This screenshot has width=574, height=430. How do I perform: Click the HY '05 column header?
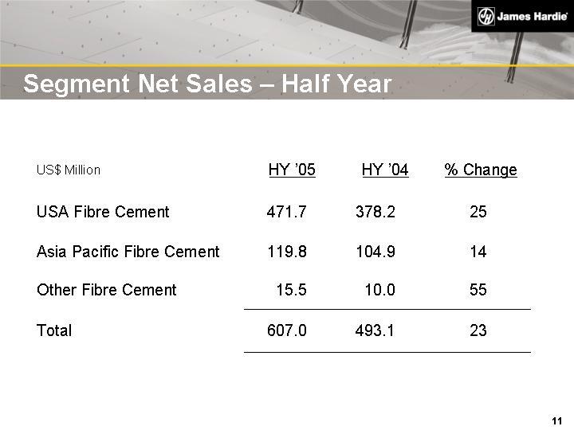[x=292, y=170]
